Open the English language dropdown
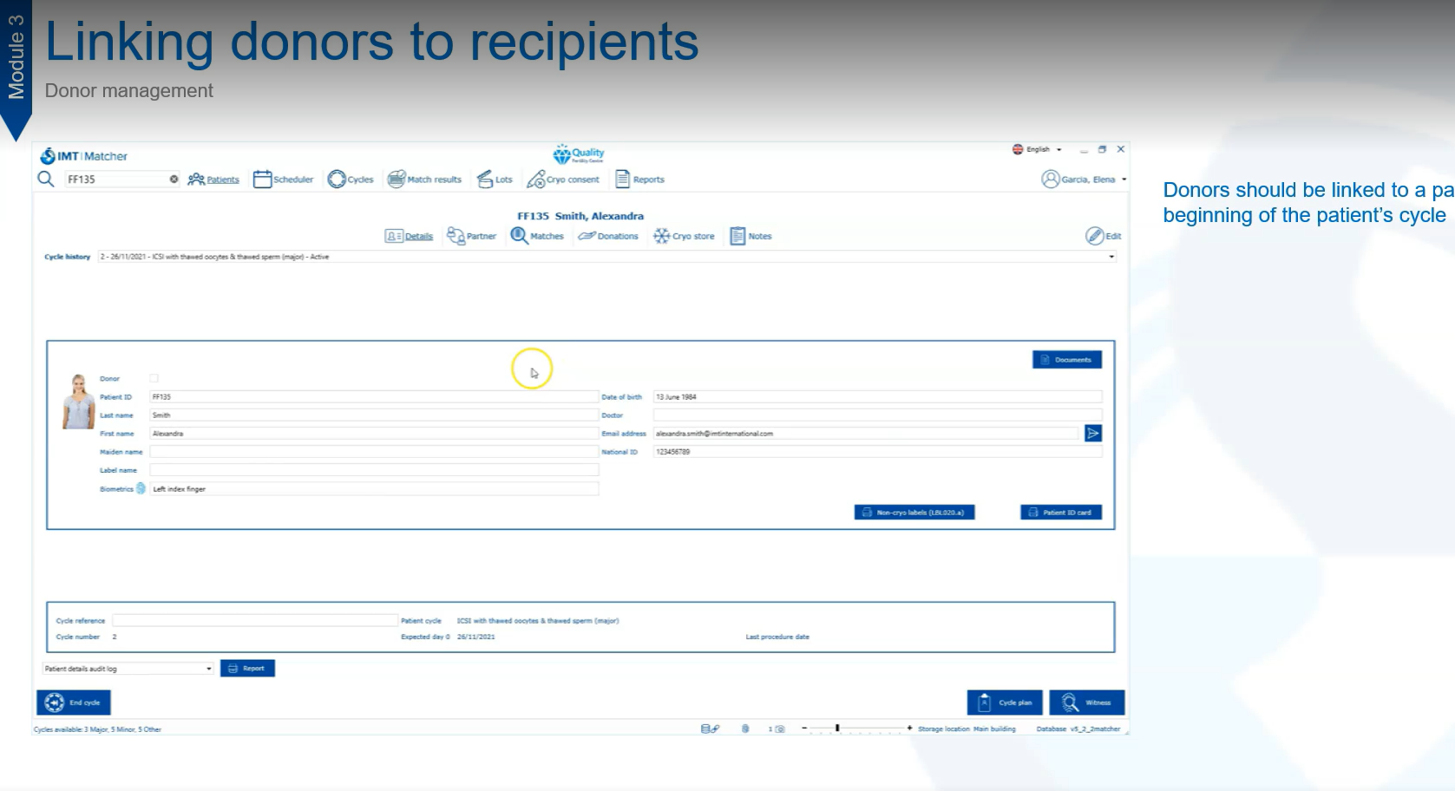The image size is (1455, 791). (x=1058, y=150)
